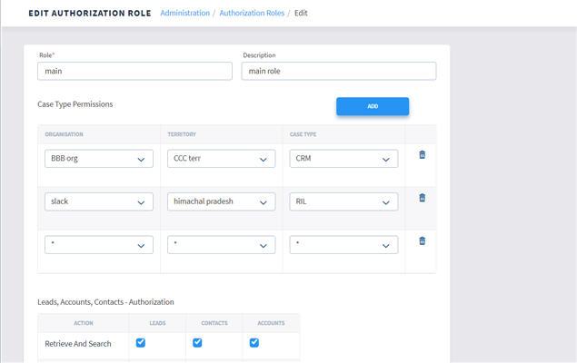
Task: Click the ADD button
Action: tap(373, 106)
